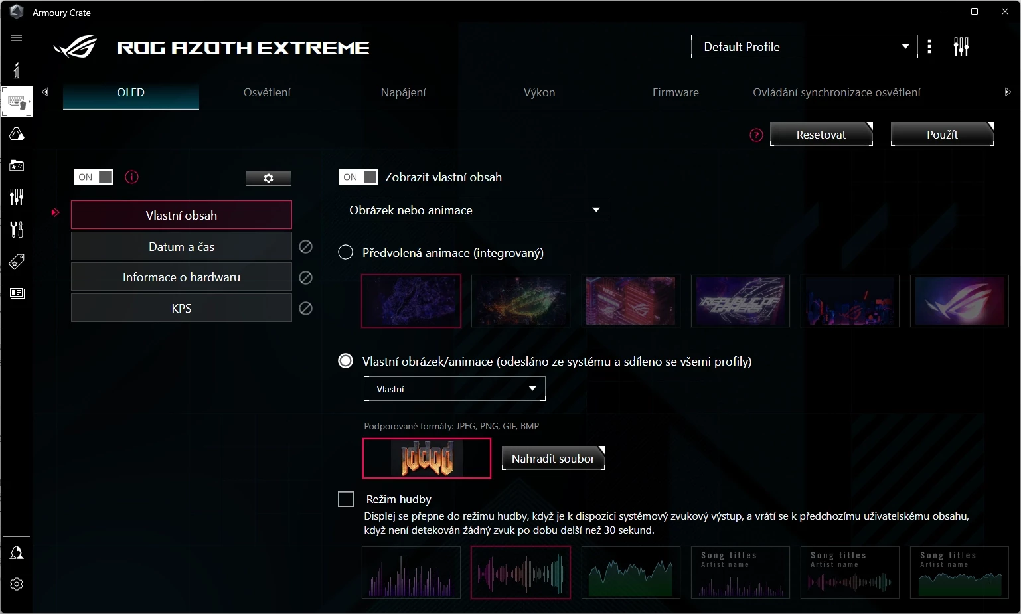The width and height of the screenshot is (1021, 614).
Task: Open the equalizer sliders icon near profile
Action: tap(961, 46)
